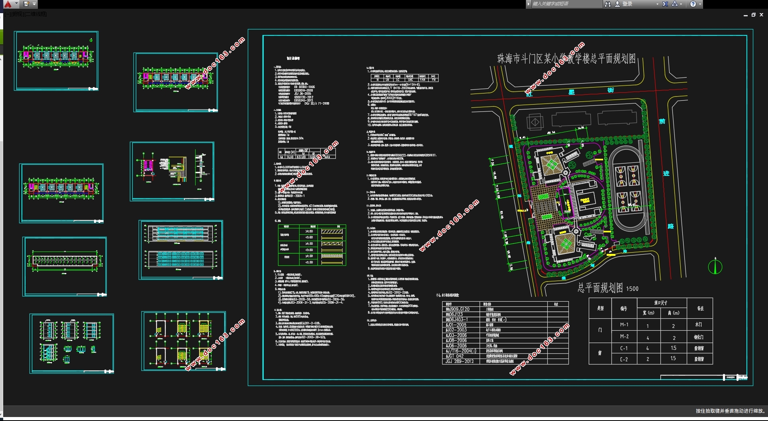Click the basketball courts inside the track
The image size is (768, 421).
point(628,188)
